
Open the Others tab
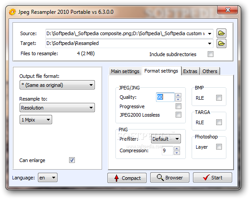[210, 71]
